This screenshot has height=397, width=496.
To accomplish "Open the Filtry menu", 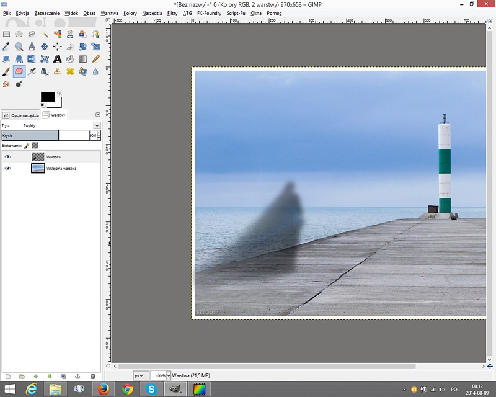I will [x=172, y=13].
